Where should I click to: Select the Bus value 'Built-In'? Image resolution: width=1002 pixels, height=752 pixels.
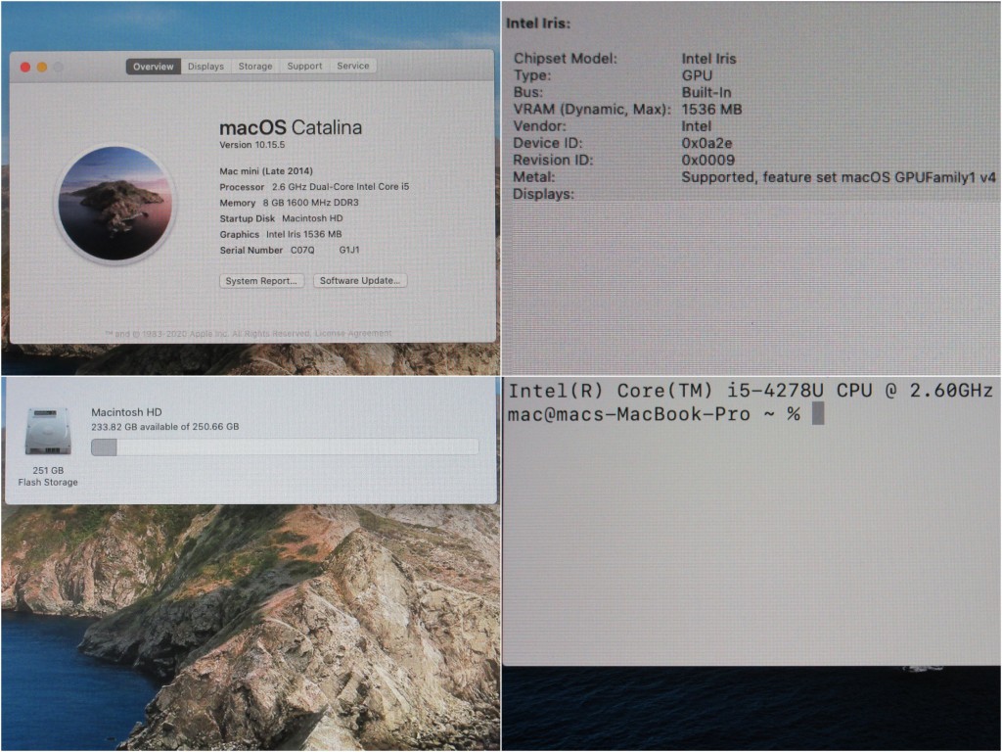(x=706, y=93)
